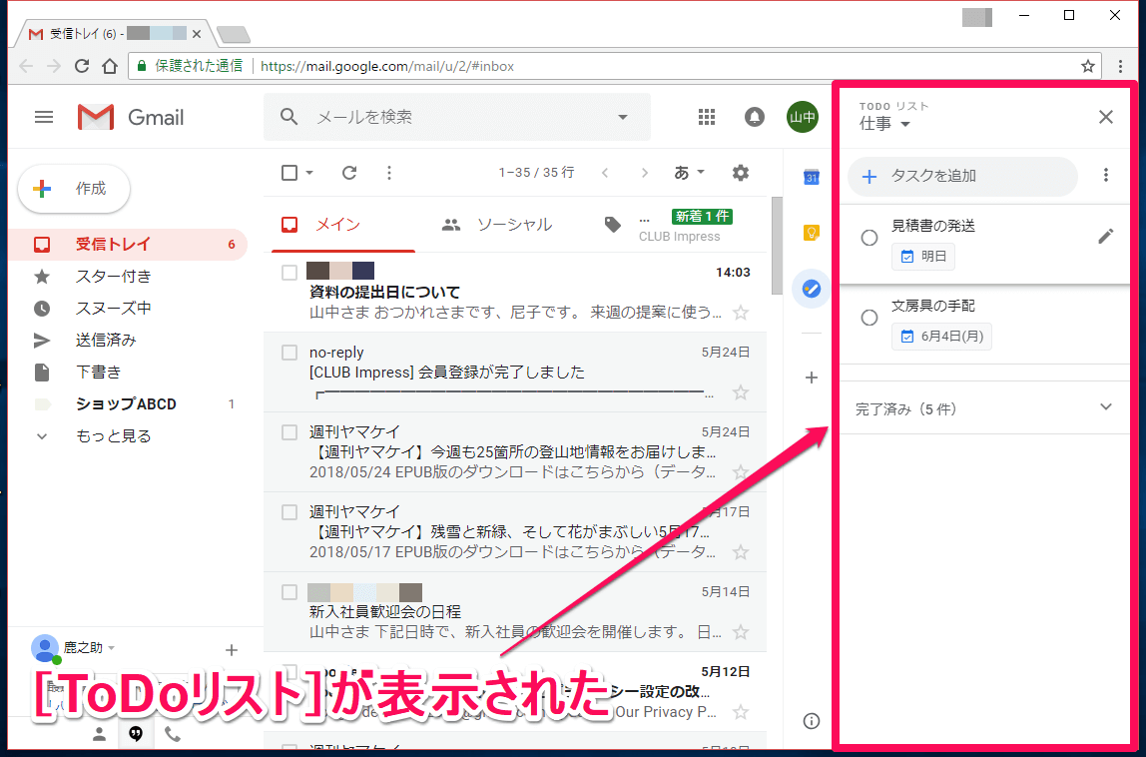This screenshot has height=757, width=1146.
Task: Go to the newer messages page arrow
Action: [x=604, y=173]
